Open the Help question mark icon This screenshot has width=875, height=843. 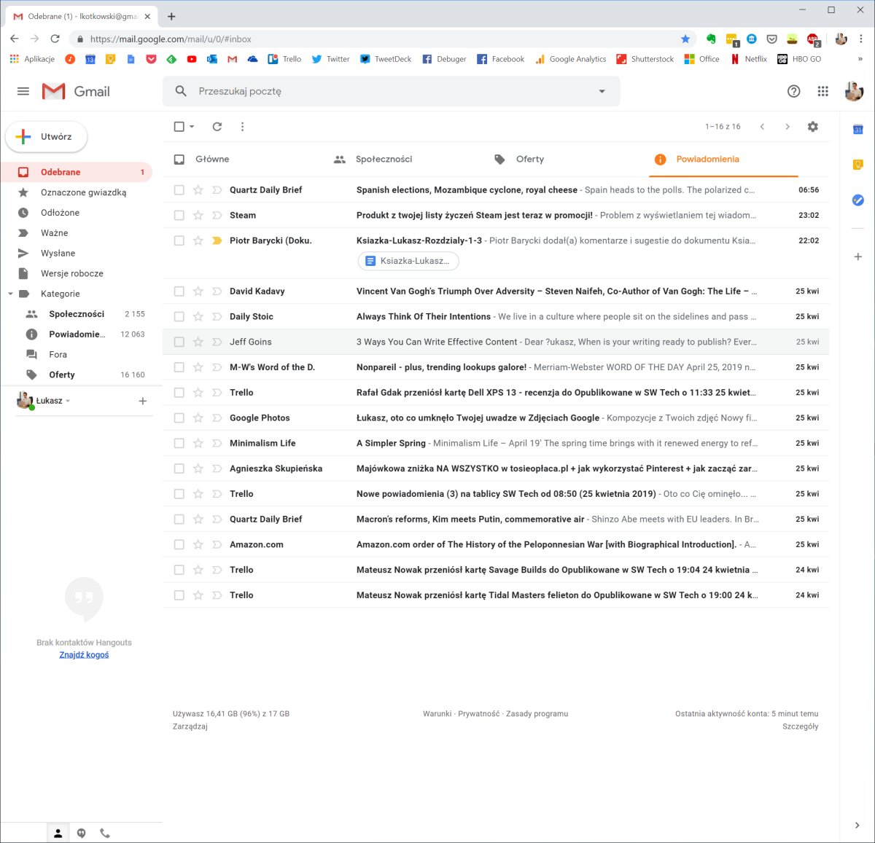pos(794,91)
